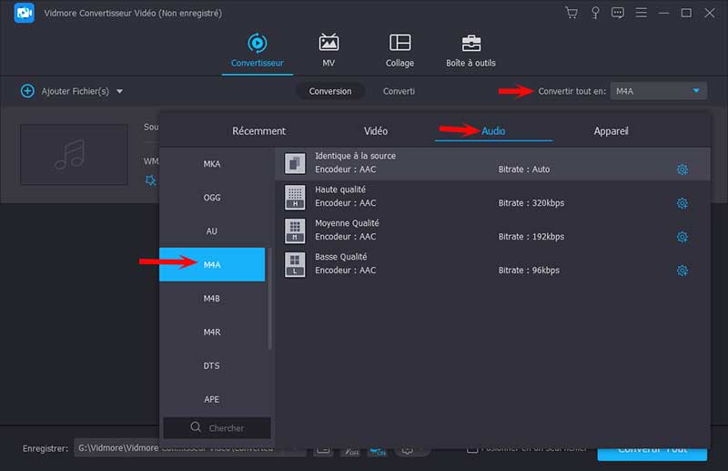Switch to the Vidéo format tab
Screen dimensions: 728x471
click(376, 131)
